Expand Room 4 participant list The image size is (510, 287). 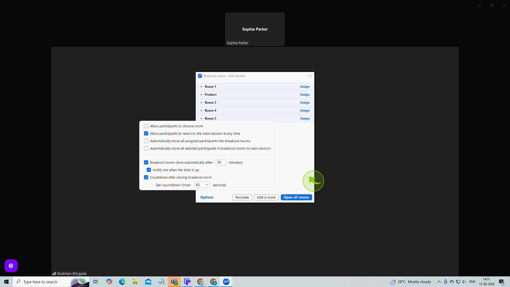pos(201,111)
